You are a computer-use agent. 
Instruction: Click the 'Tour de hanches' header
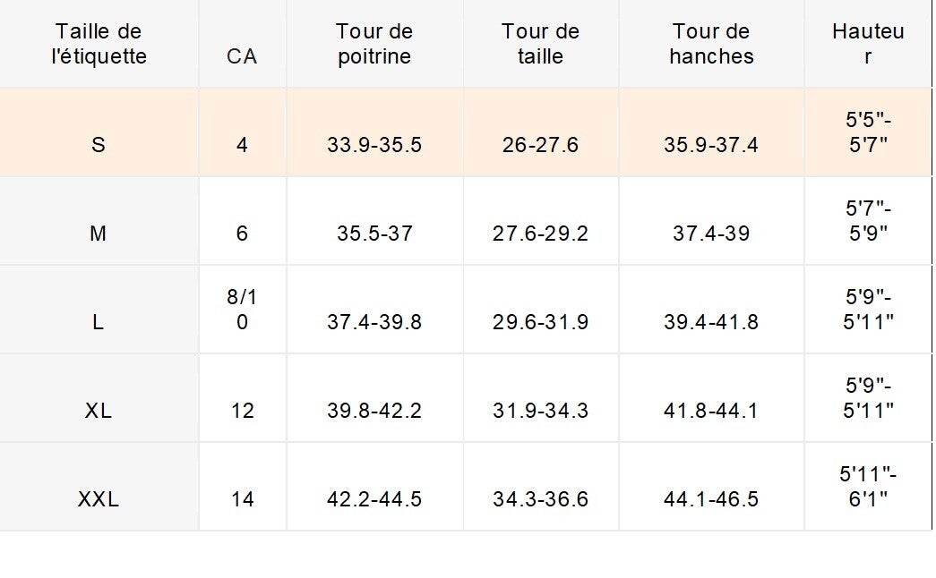[x=711, y=44]
